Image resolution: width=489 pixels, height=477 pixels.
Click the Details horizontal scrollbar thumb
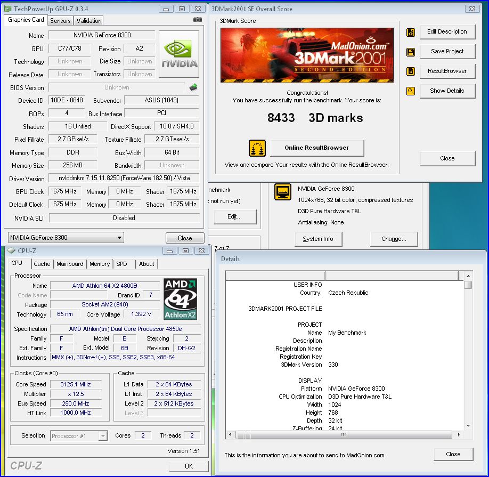point(344,434)
